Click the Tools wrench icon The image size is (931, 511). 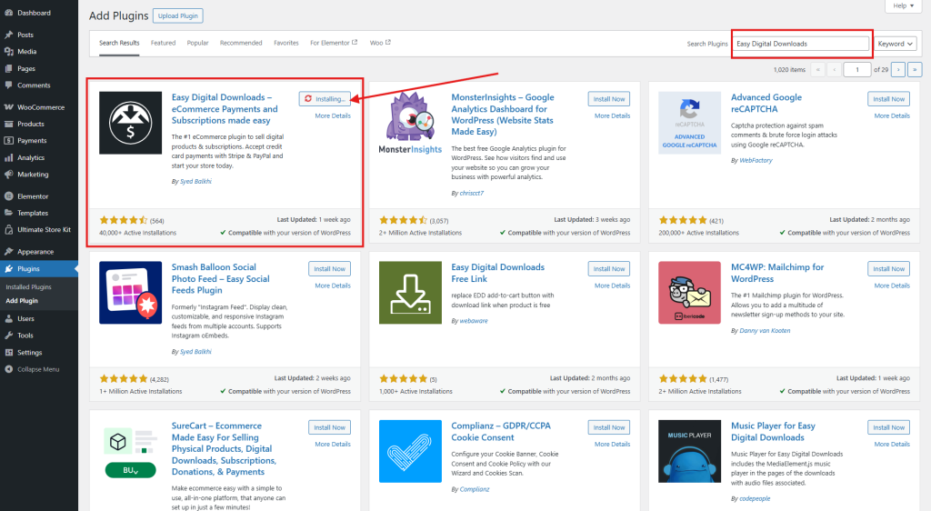point(8,336)
